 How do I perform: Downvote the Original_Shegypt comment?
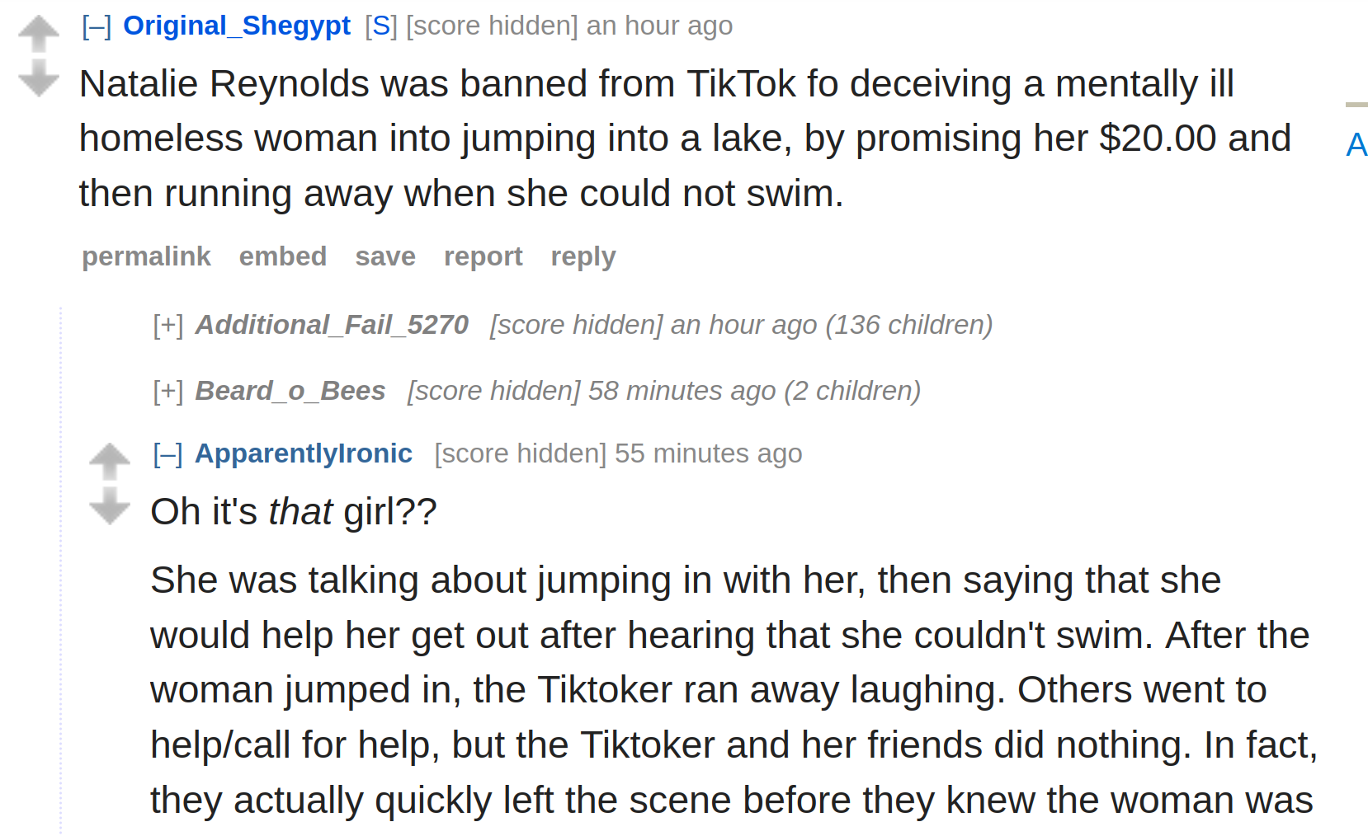[x=39, y=77]
